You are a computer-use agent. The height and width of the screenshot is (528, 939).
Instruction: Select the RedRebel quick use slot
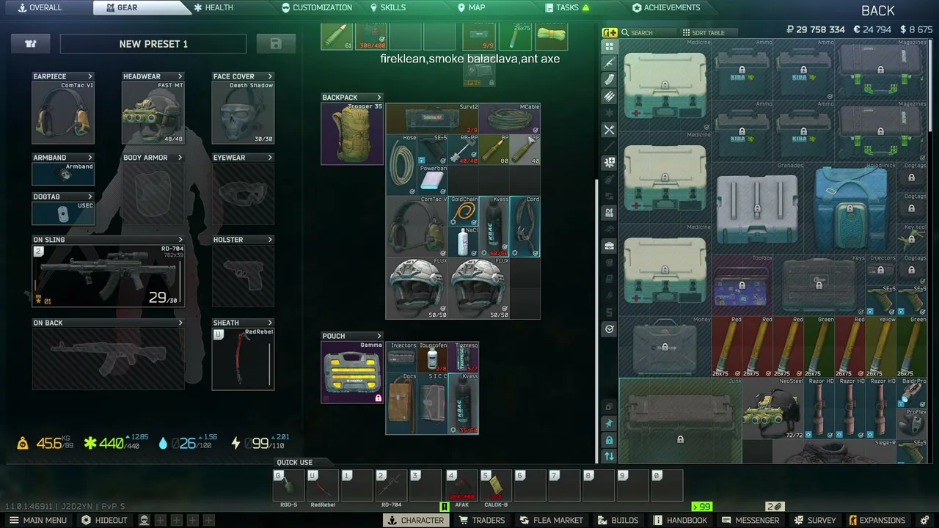tap(323, 485)
